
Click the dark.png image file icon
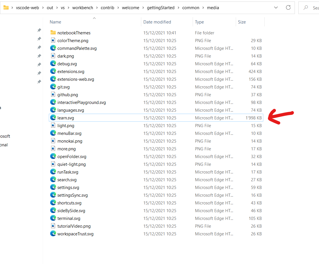53,56
